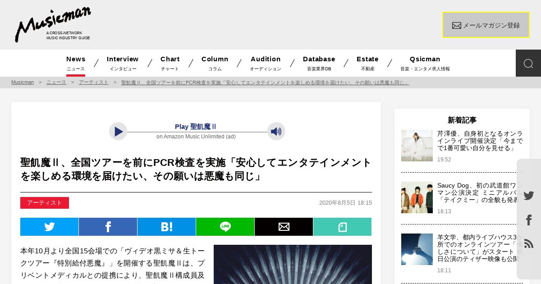Click the audio player progress line
Screen dimensions: 541x284
(x=197, y=132)
